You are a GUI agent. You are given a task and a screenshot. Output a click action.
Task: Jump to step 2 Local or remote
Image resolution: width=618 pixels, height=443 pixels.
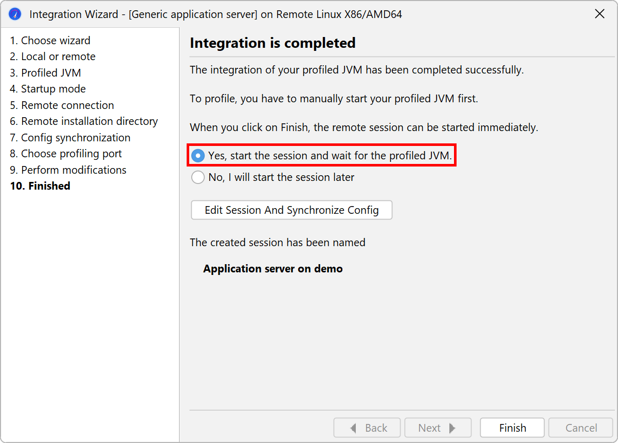(x=52, y=57)
